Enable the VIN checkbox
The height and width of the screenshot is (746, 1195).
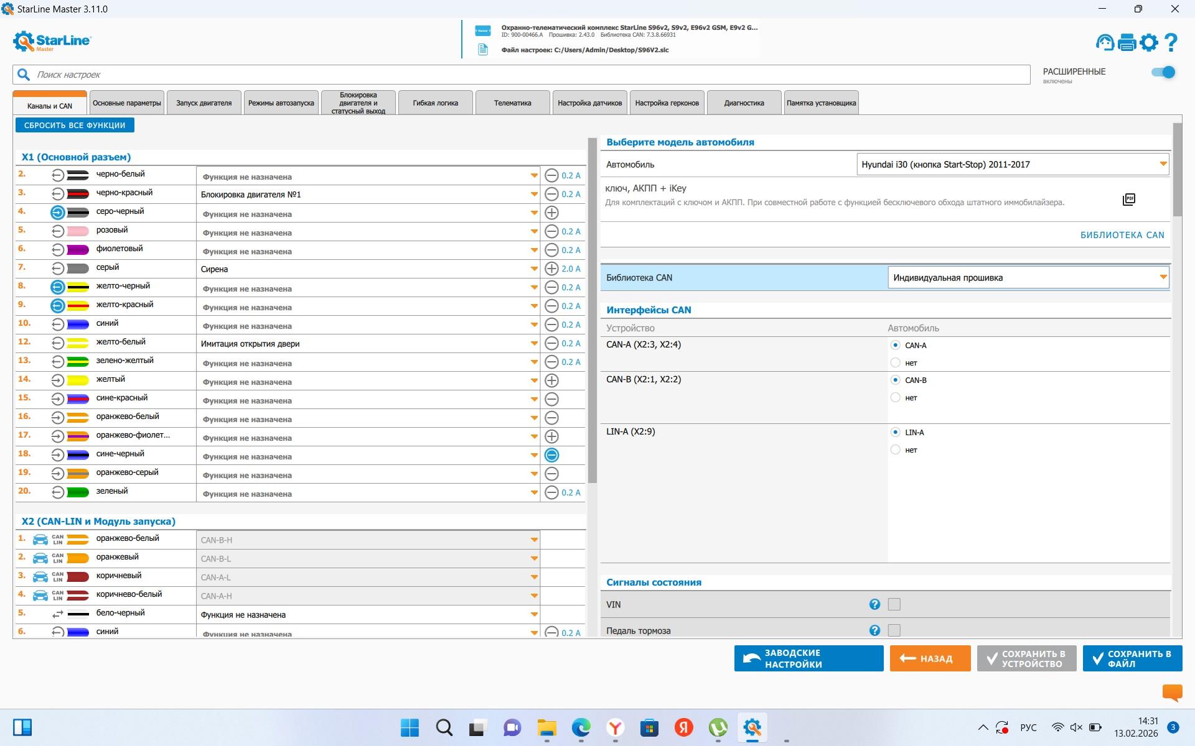(894, 604)
